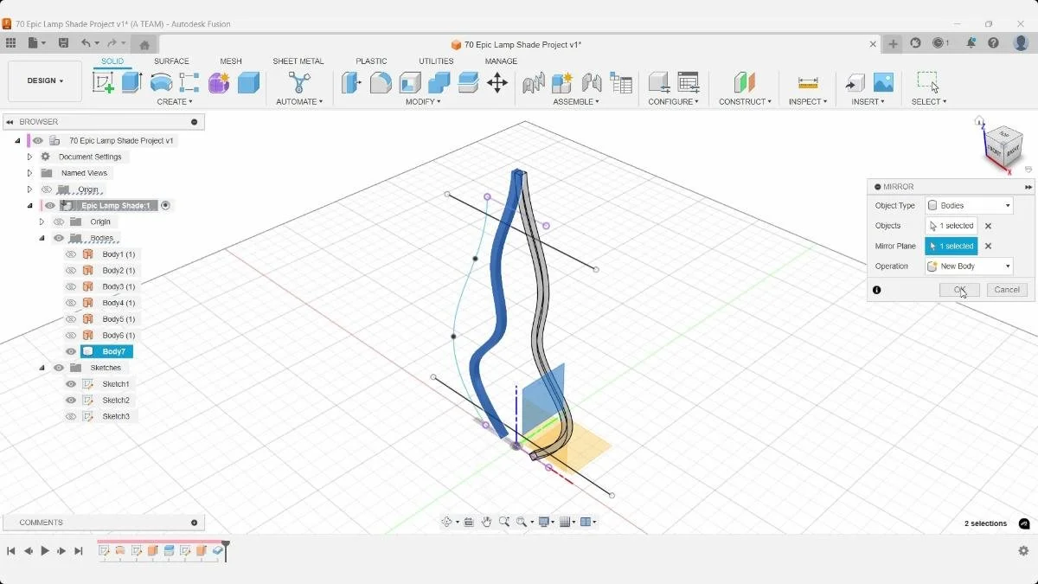
Task: Confirm the Mirror with OK
Action: [x=959, y=290]
